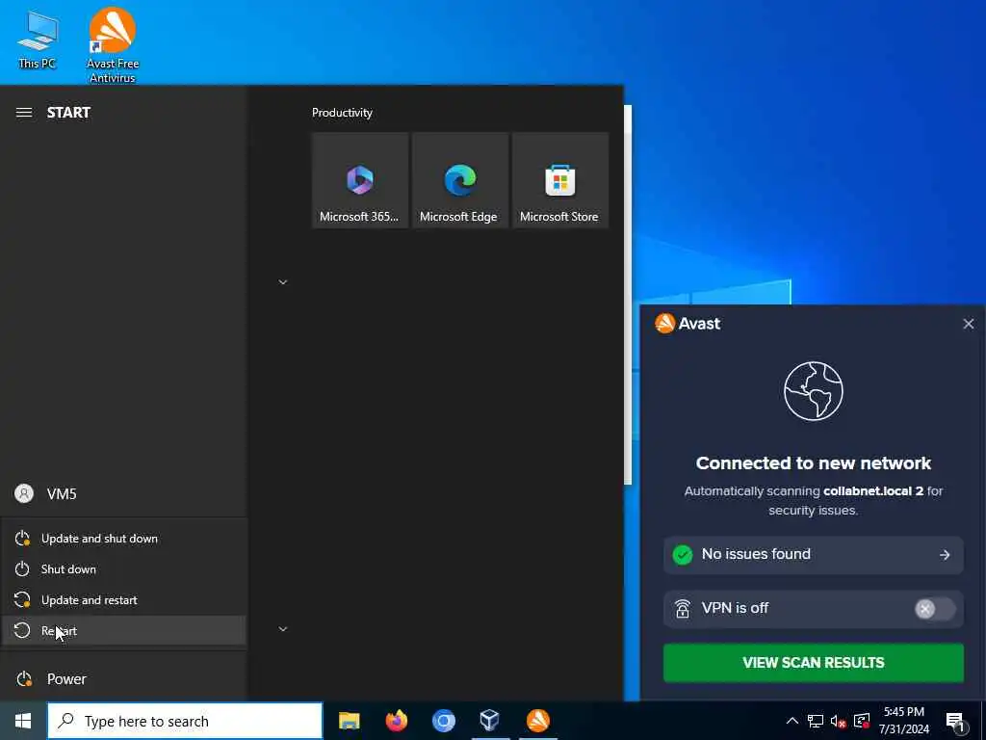Turn on the VPN toggle
This screenshot has height=740, width=986.
[x=934, y=609]
